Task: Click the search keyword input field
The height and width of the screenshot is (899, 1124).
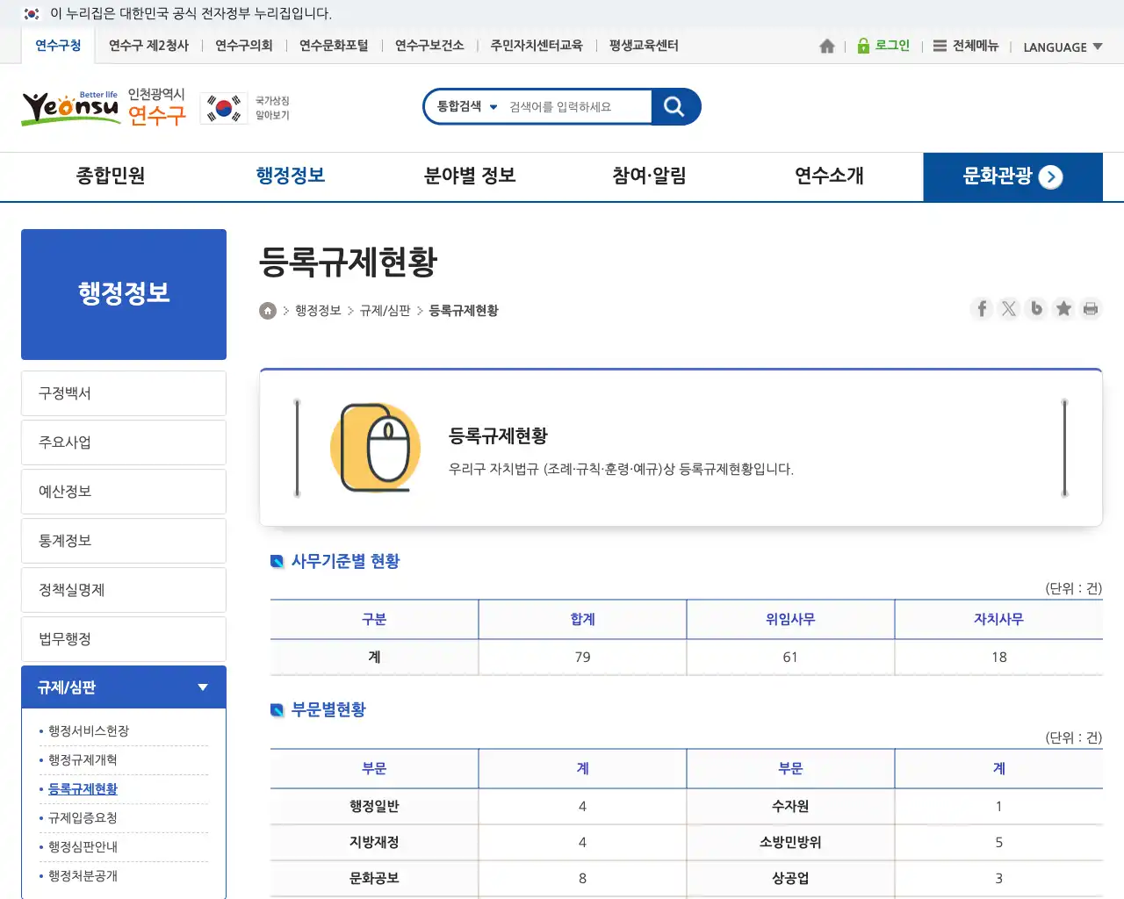Action: [x=575, y=107]
